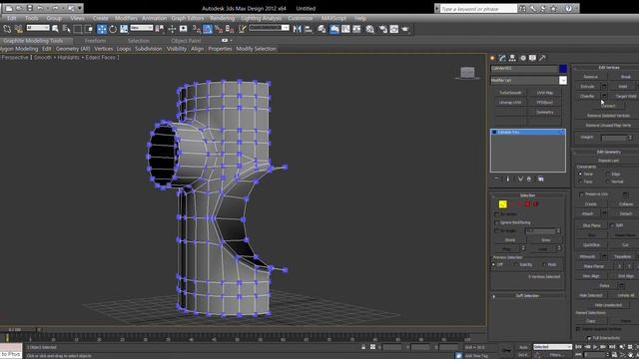Open the Modifier List dropdown
The image size is (639, 359).
[563, 81]
